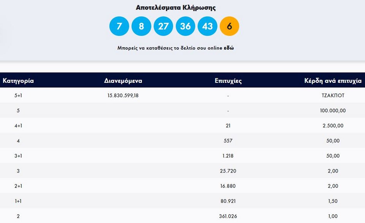Click the blue ball number 8

pyautogui.click(x=141, y=26)
